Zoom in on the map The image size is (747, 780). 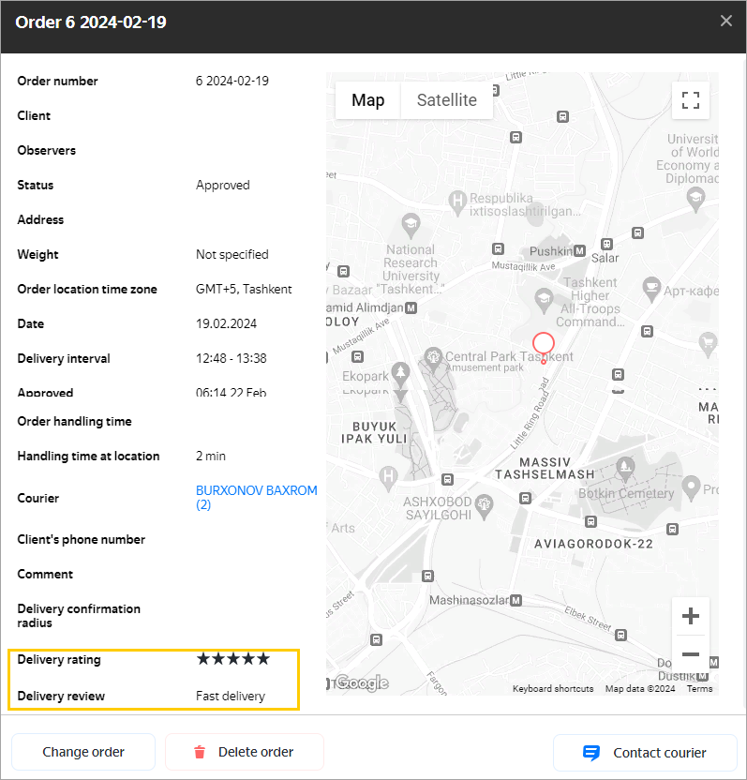coord(690,616)
